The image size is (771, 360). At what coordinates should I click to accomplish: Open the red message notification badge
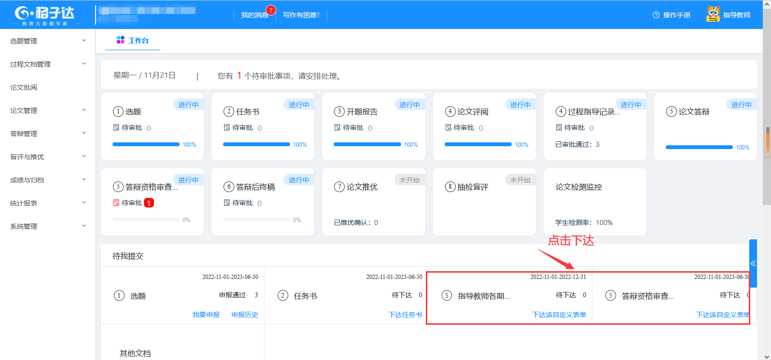click(271, 10)
